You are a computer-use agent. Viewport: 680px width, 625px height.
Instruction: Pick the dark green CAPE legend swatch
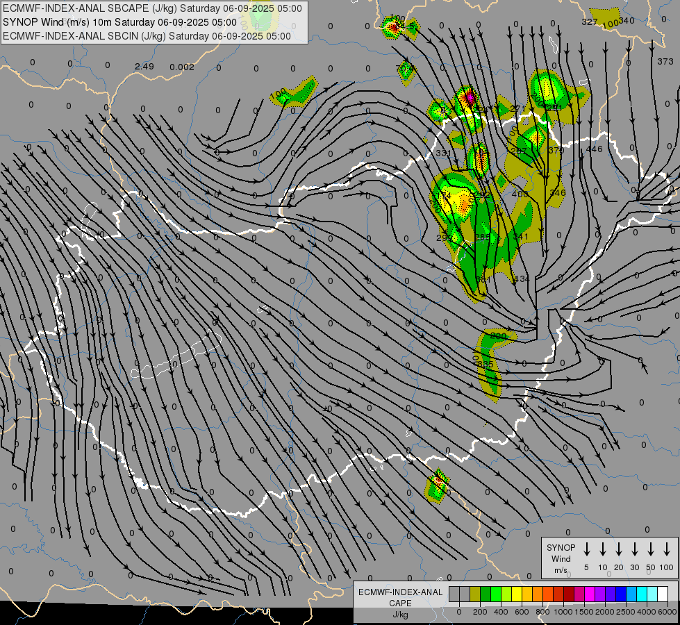click(486, 594)
